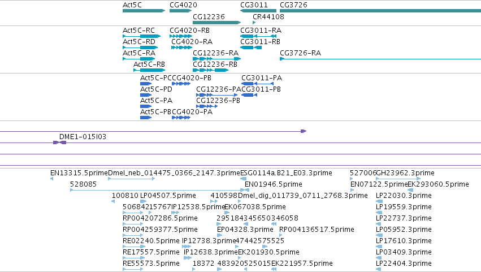Click the LP22737.3prime EST
This screenshot has width=481, height=272.
coord(379,224)
